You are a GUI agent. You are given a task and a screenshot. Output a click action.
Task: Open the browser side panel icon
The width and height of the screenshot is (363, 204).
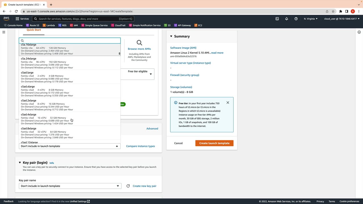347,11
